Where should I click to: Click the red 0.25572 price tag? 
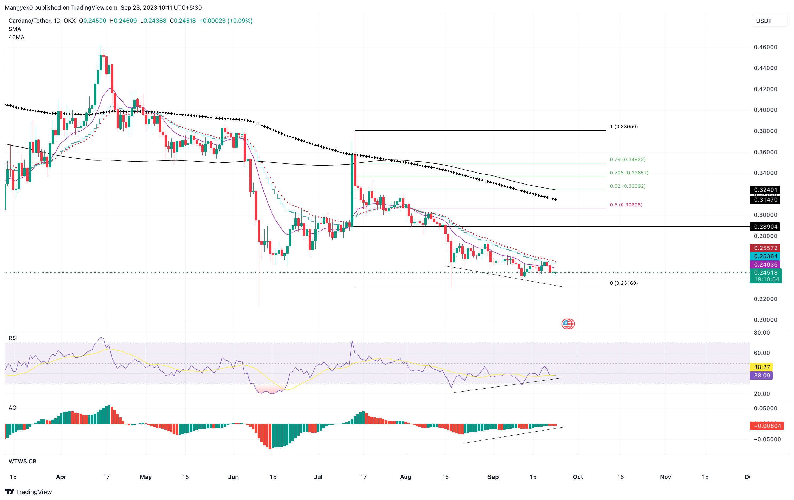[x=765, y=248]
